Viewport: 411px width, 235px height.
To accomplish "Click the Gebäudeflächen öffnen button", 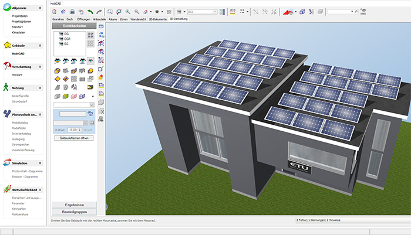I will pos(73,138).
